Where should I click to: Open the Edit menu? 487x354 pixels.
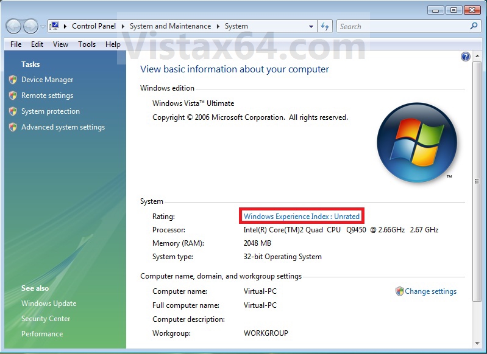37,44
